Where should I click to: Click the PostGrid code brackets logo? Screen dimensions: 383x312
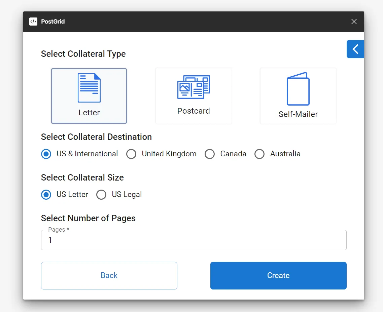33,21
